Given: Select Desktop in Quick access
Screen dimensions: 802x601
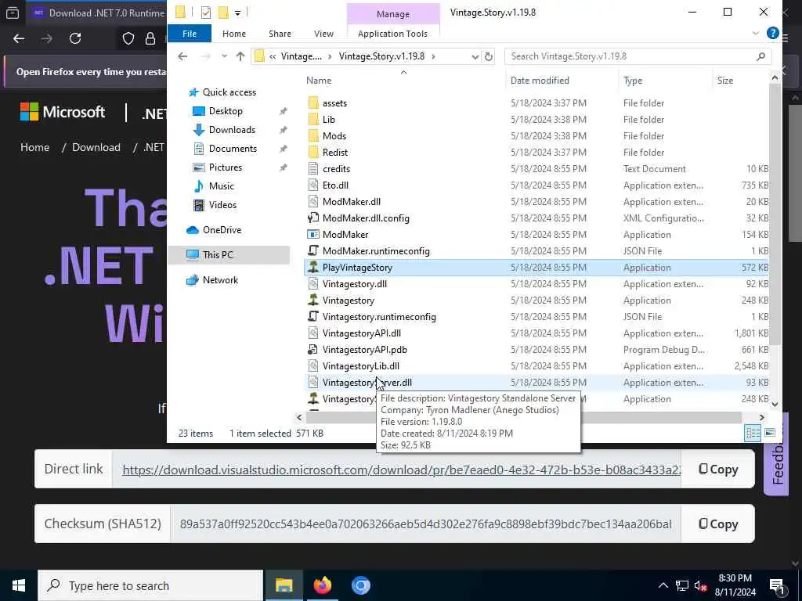Looking at the screenshot, I should pyautogui.click(x=226, y=111).
